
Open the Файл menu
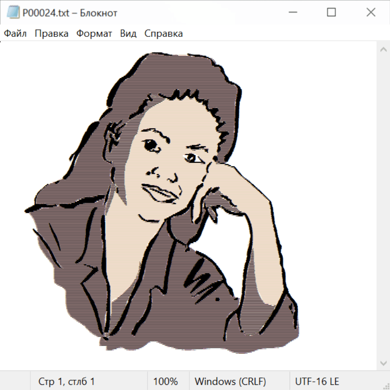coord(16,33)
